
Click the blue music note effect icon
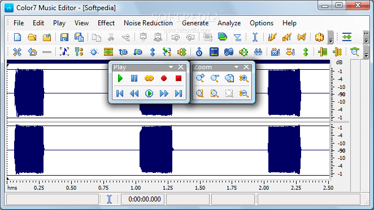tap(64, 52)
